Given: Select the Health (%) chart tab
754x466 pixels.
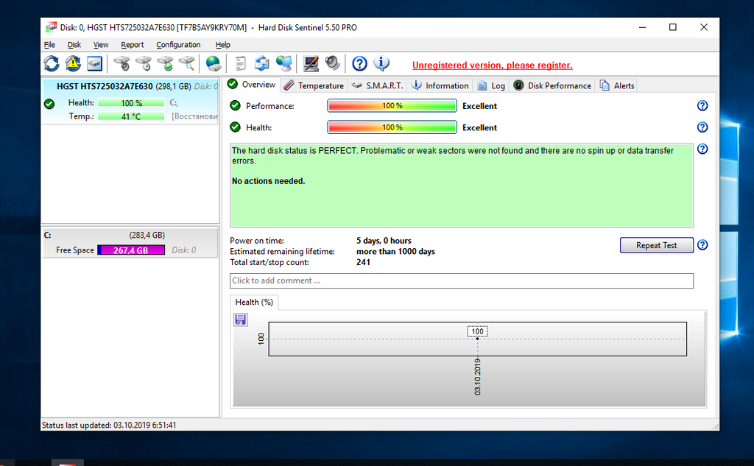Looking at the screenshot, I should 254,302.
